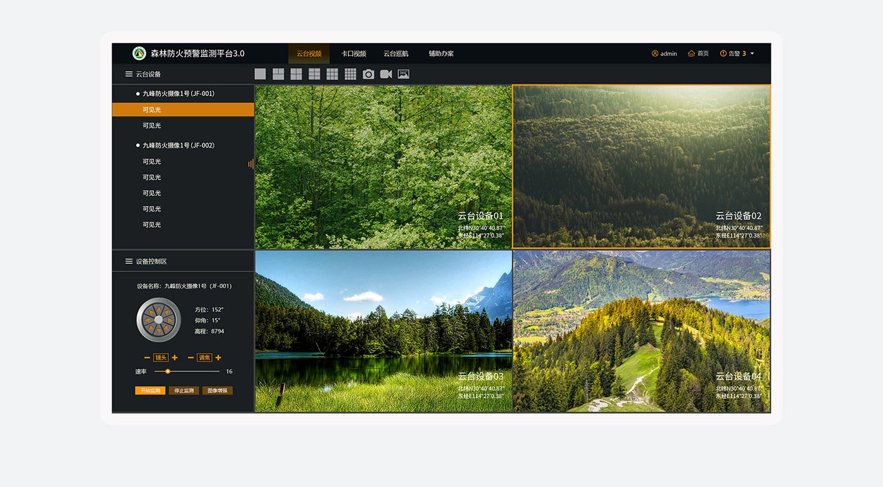
Task: Click the 开始监测 button
Action: point(150,391)
